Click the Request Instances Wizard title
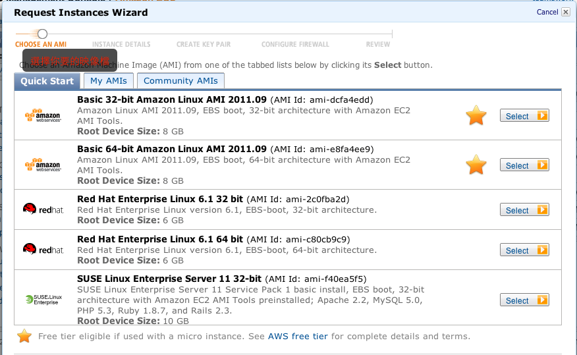The height and width of the screenshot is (355, 577). pos(81,13)
